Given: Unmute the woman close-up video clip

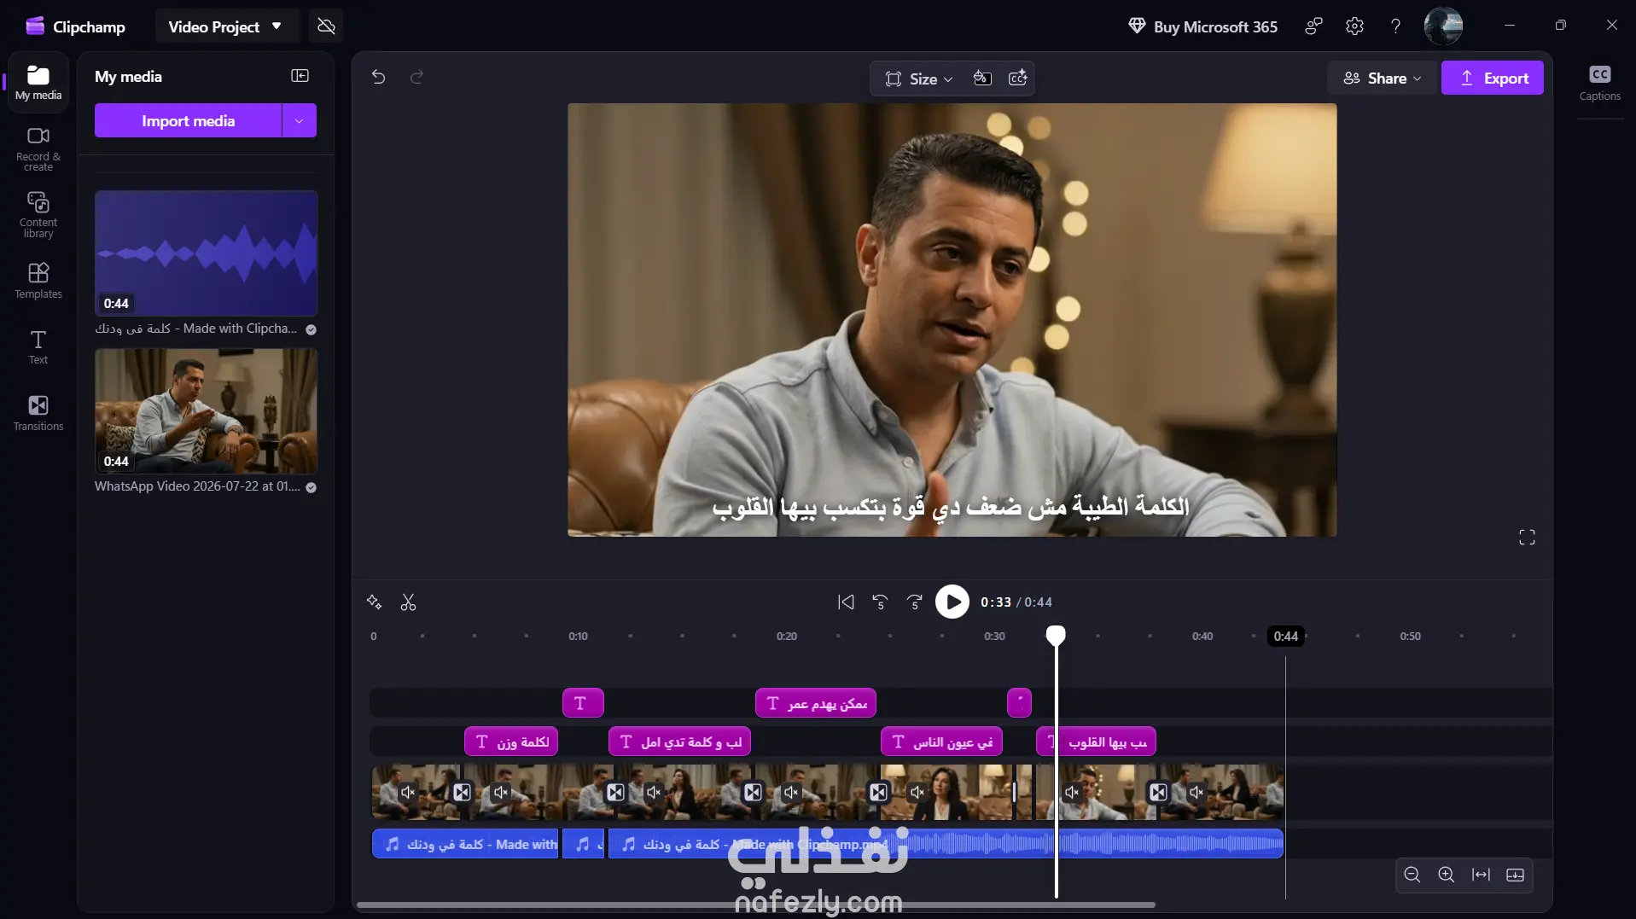Looking at the screenshot, I should [917, 792].
